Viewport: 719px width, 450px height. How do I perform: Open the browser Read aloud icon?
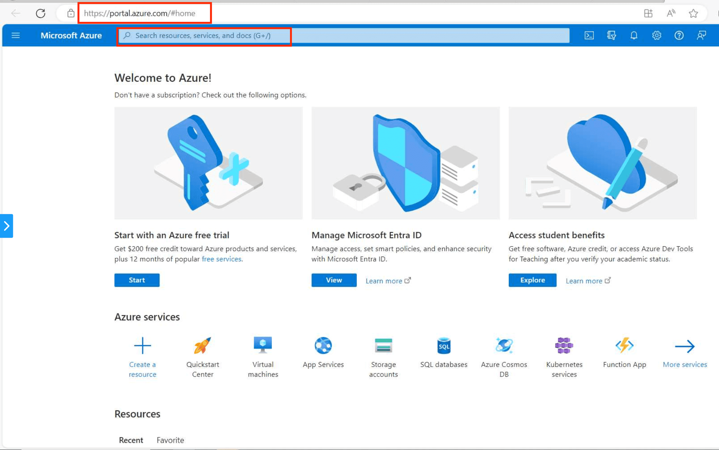[671, 13]
